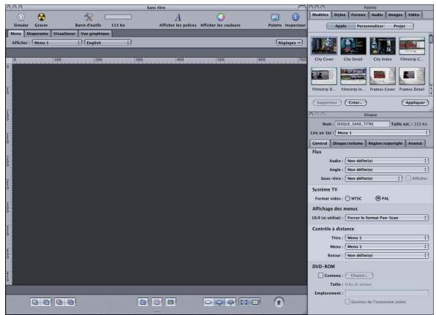The width and height of the screenshot is (436, 315).
Task: Open Barre d'outils customization icon
Action: click(88, 18)
